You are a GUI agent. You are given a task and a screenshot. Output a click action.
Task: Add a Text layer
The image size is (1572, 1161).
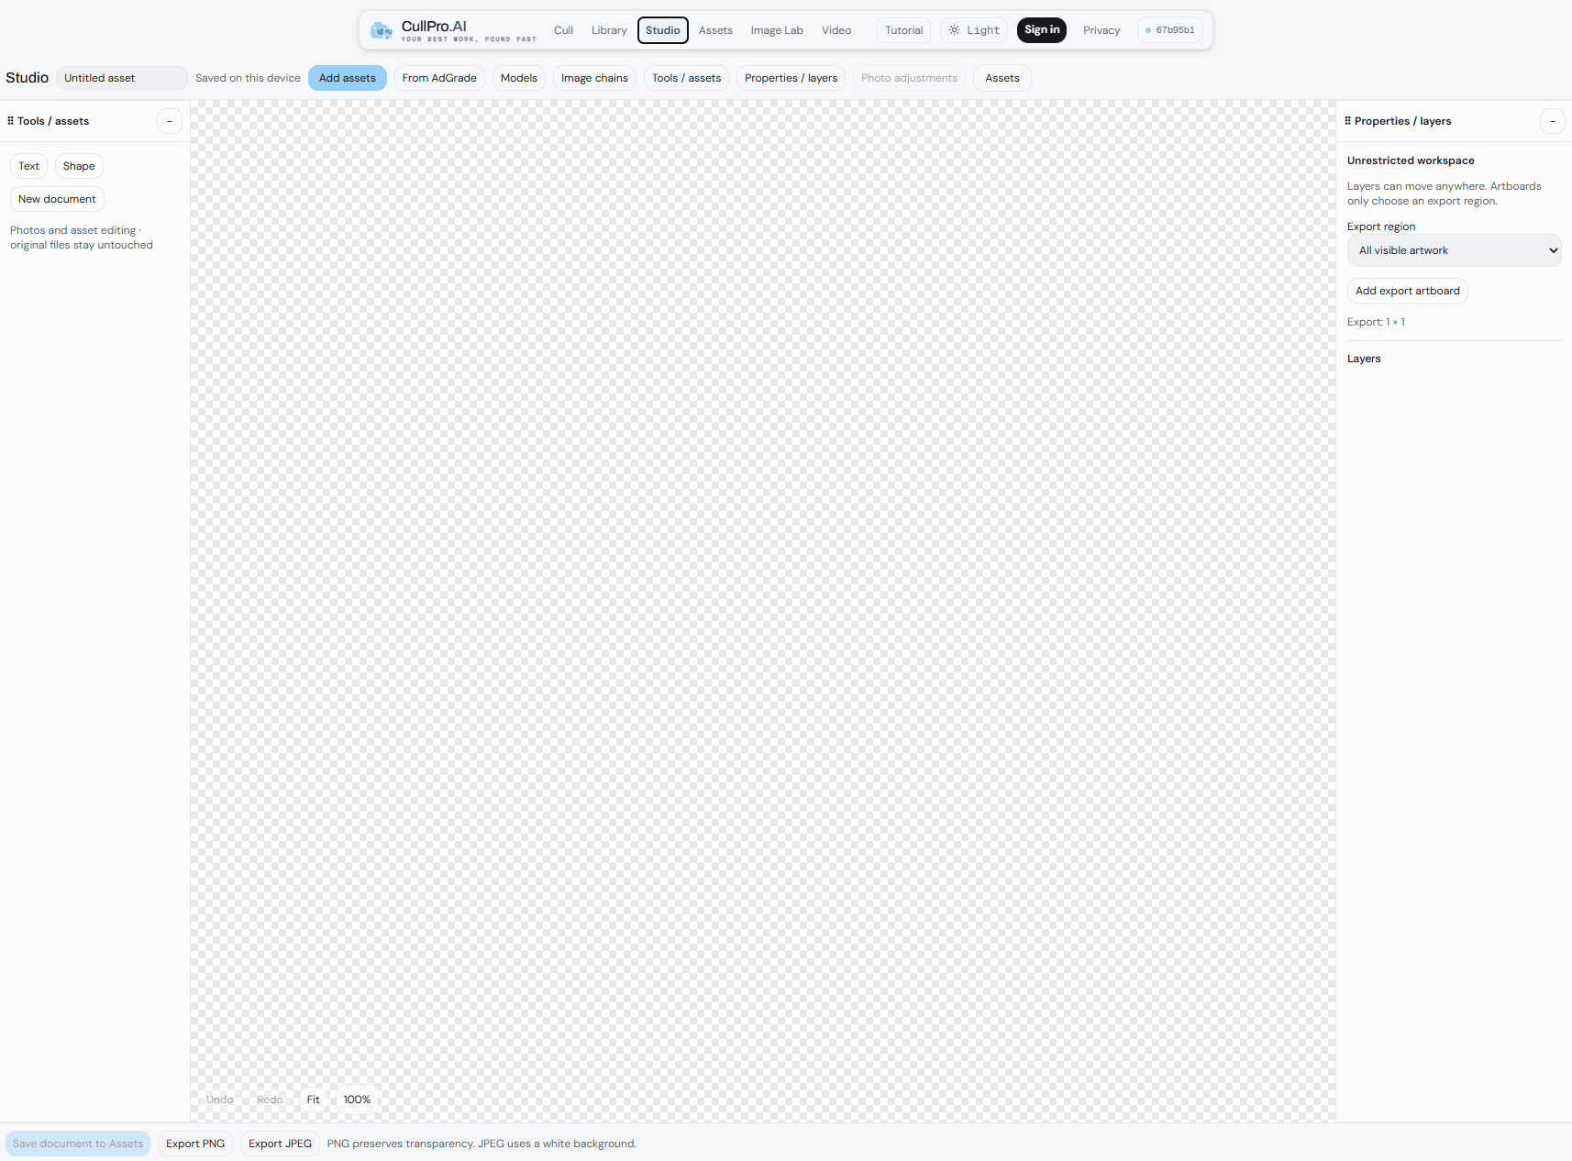point(29,166)
